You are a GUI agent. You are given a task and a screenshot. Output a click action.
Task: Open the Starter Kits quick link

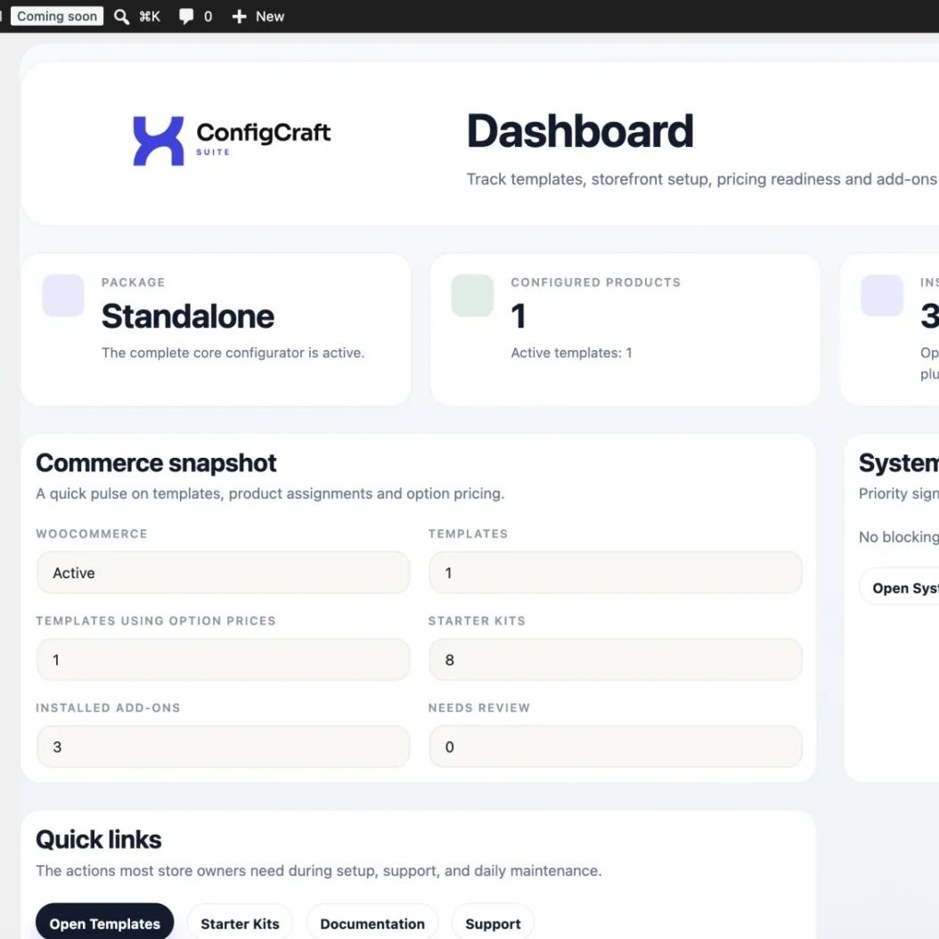241,923
